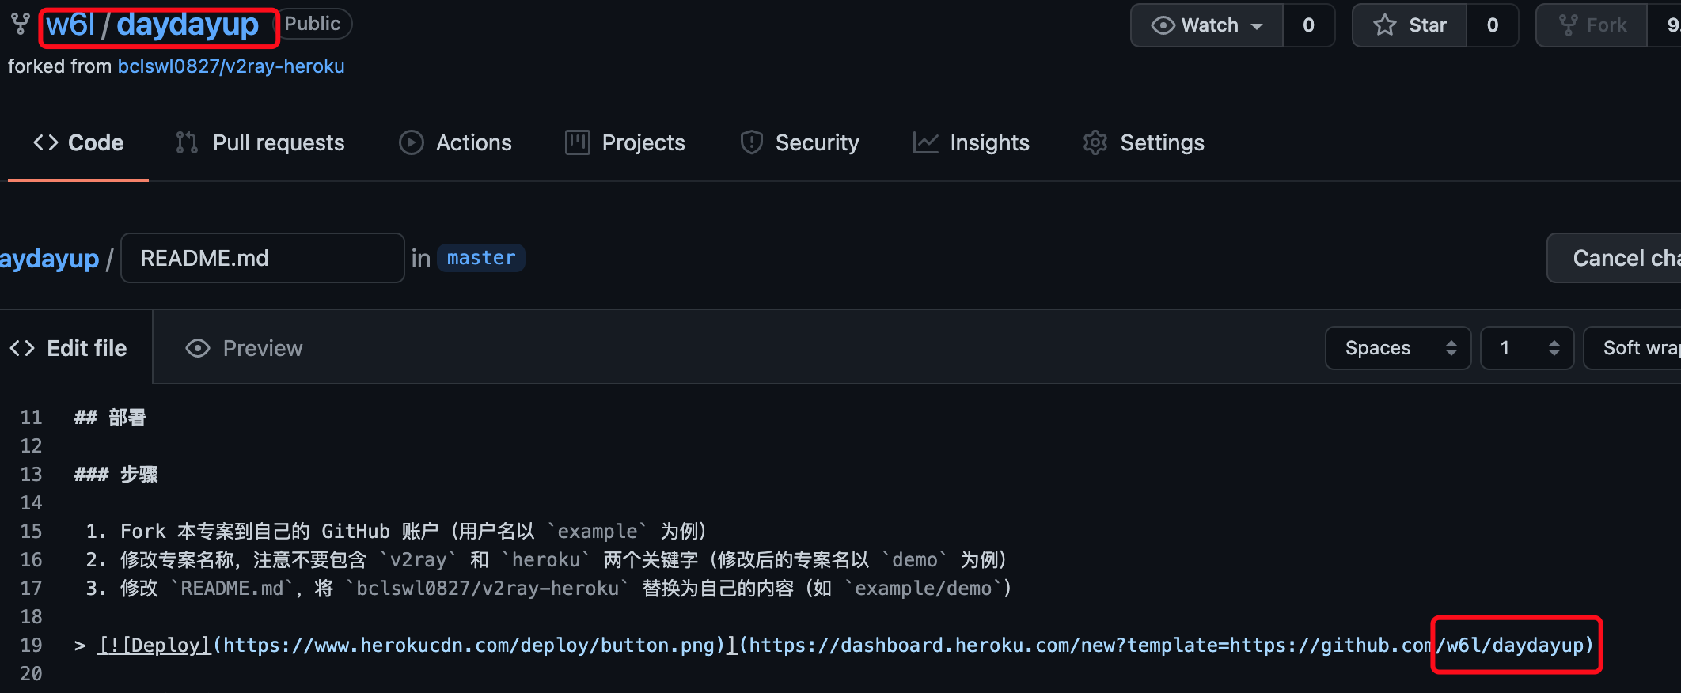Click the star icon to star repository
Screen dimensions: 1681x693
[x=1385, y=25]
